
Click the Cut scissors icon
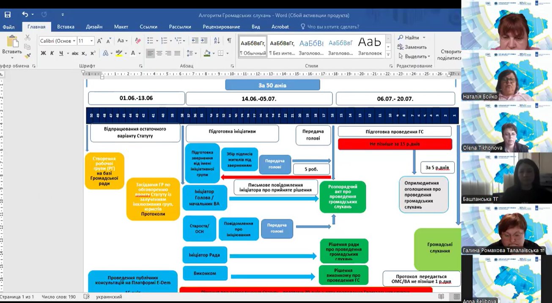tap(27, 37)
